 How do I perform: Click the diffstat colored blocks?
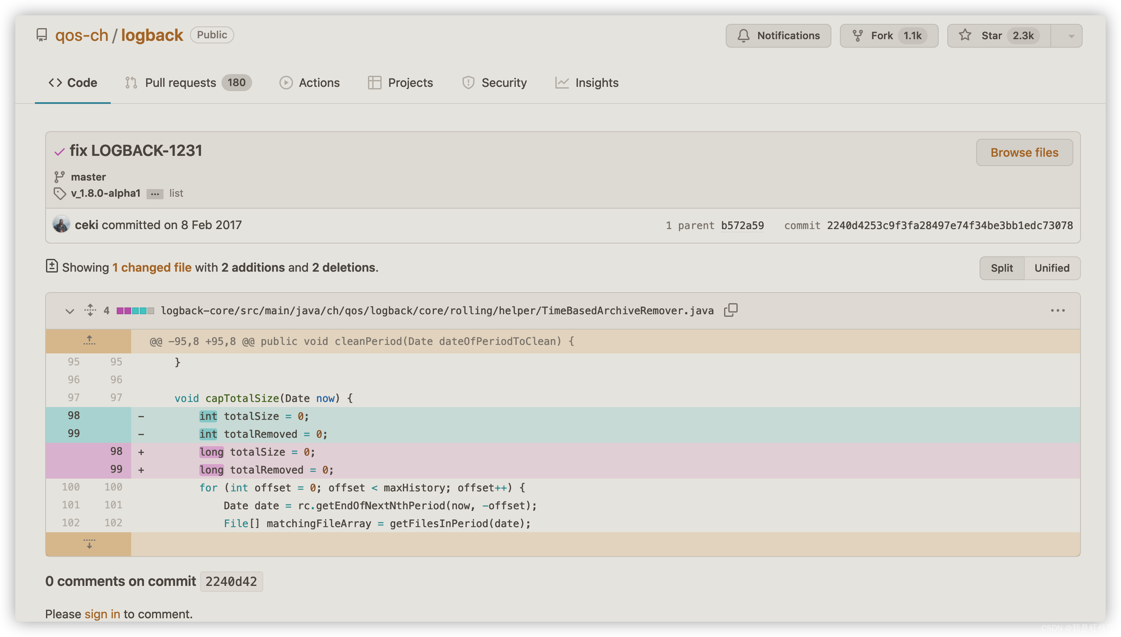pyautogui.click(x=135, y=311)
